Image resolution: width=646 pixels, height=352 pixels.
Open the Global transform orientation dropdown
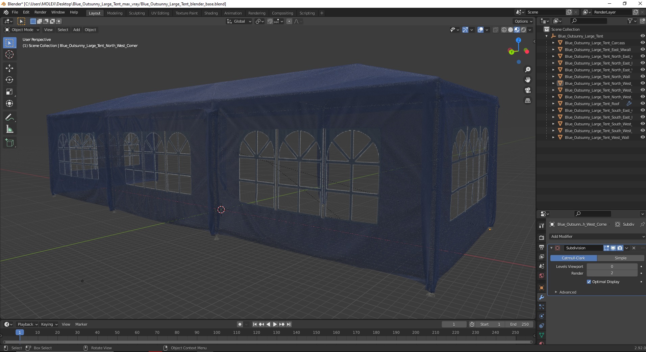239,21
